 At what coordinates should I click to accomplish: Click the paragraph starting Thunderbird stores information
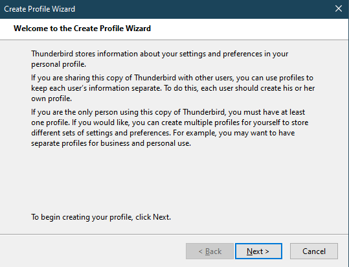pos(159,59)
